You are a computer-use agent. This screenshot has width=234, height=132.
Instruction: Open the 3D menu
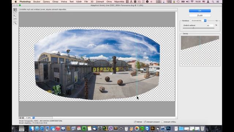(x=92, y=1)
